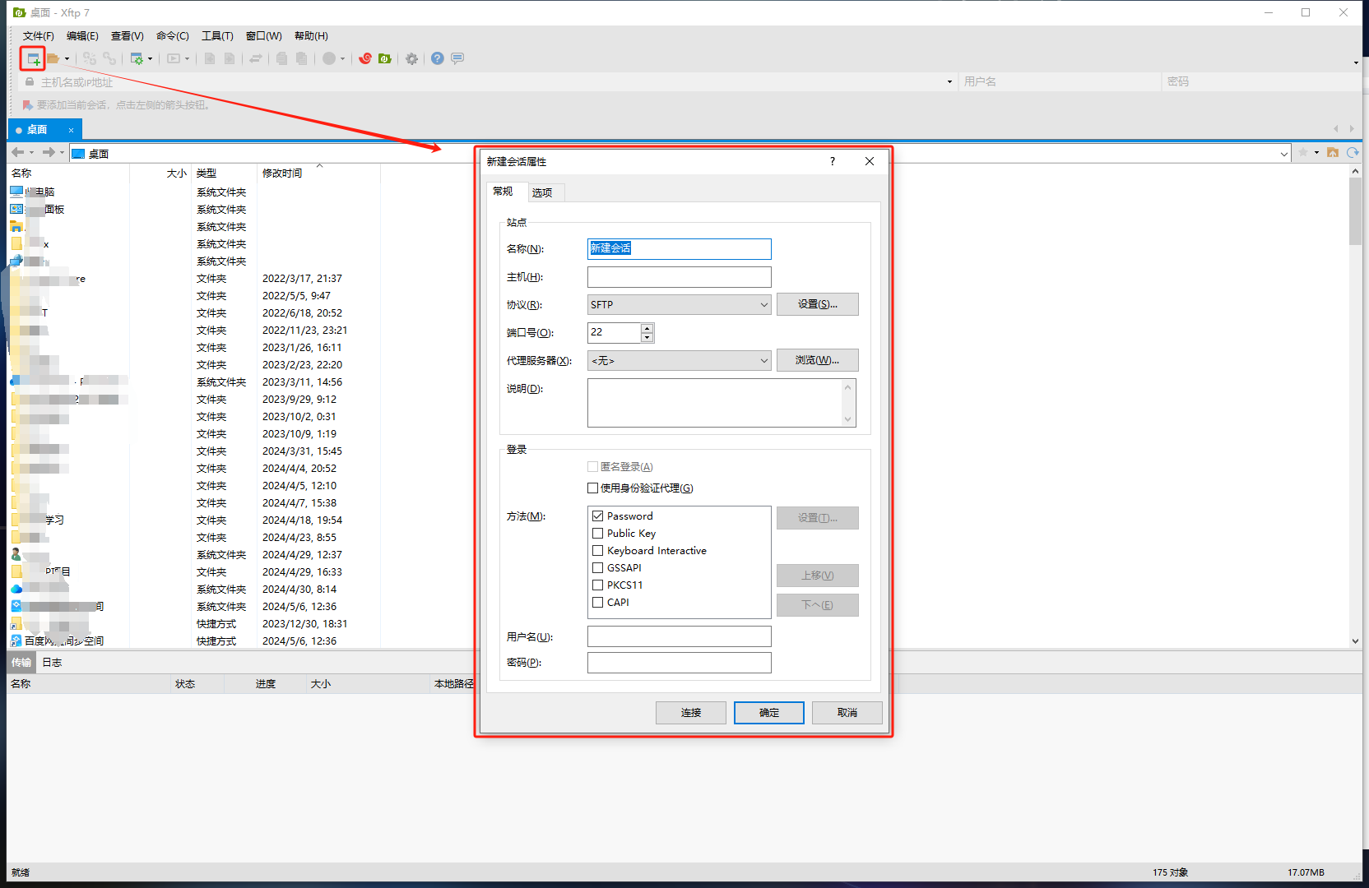Click the 浏览(W)... browse button
Viewport: 1369px width, 888px height.
818,360
